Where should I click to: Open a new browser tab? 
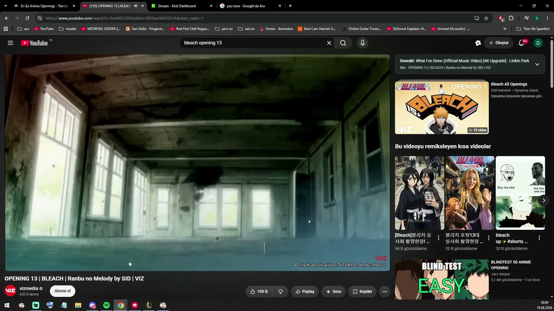[x=290, y=6]
